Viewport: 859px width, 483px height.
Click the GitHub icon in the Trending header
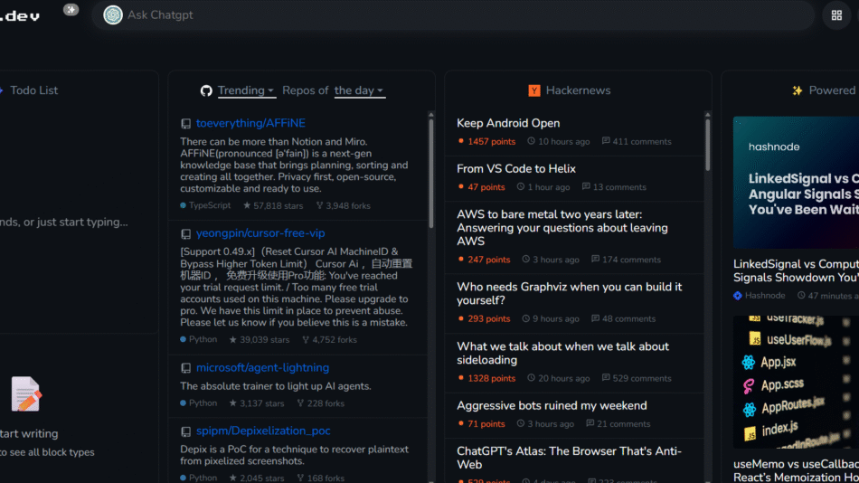pos(206,90)
